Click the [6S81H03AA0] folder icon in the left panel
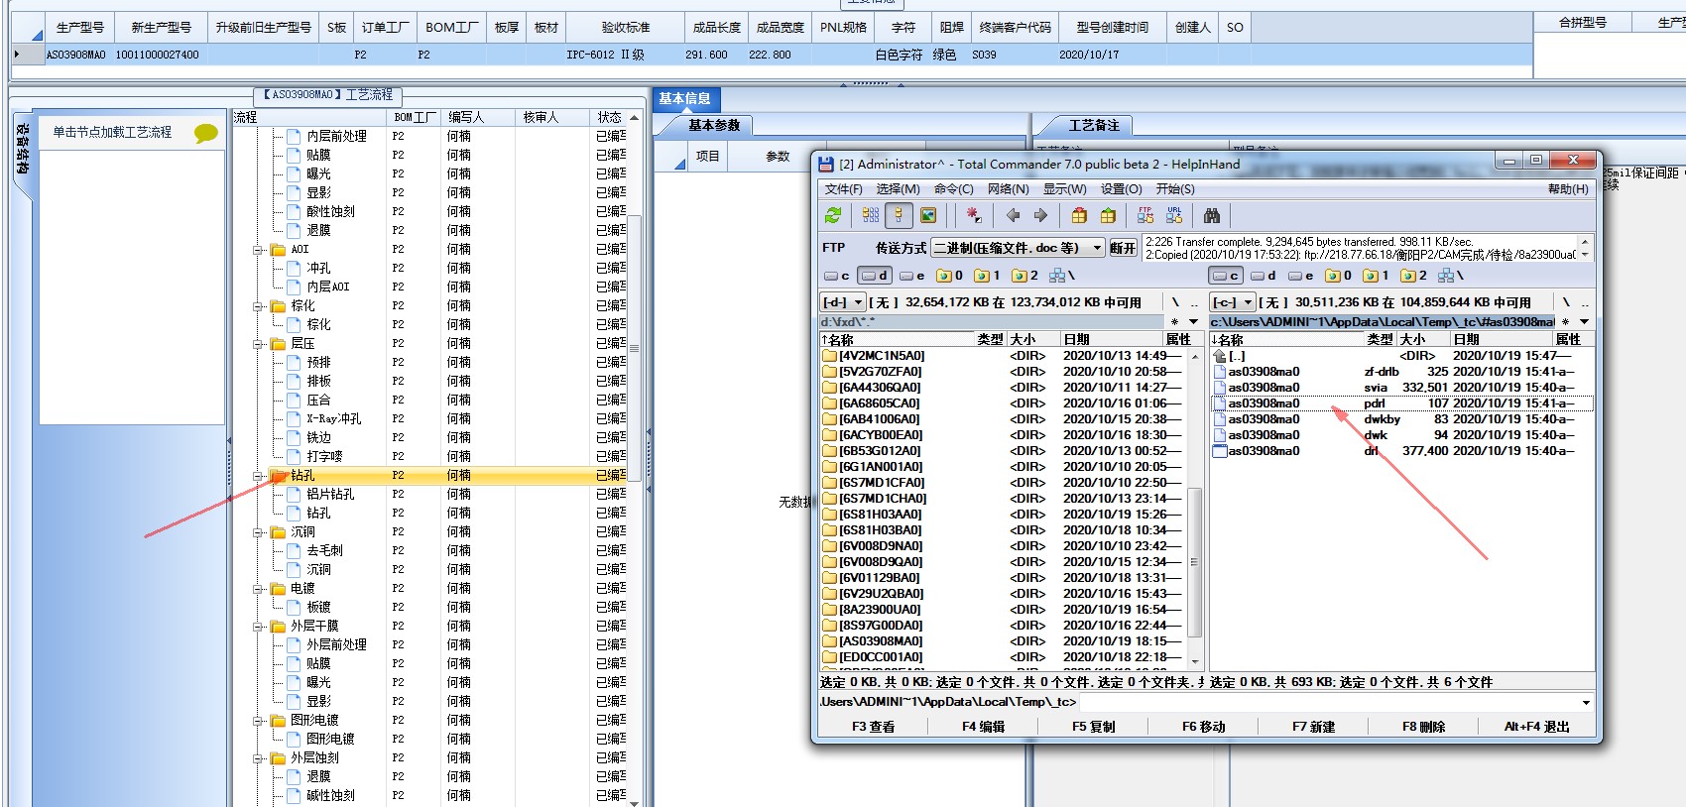Screen dimensions: 1686x807 click(830, 515)
